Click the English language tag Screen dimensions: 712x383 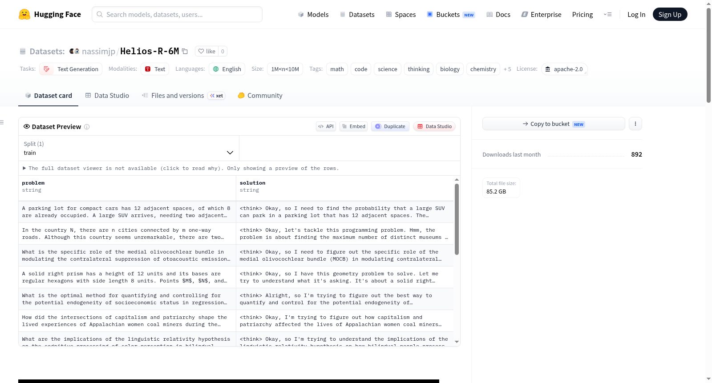click(227, 69)
